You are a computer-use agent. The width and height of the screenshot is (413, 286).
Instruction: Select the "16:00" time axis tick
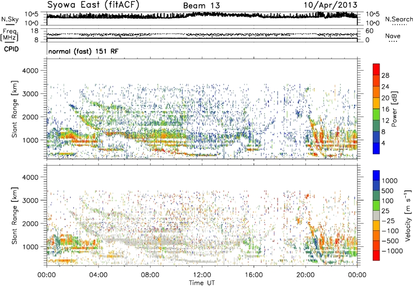point(253,275)
